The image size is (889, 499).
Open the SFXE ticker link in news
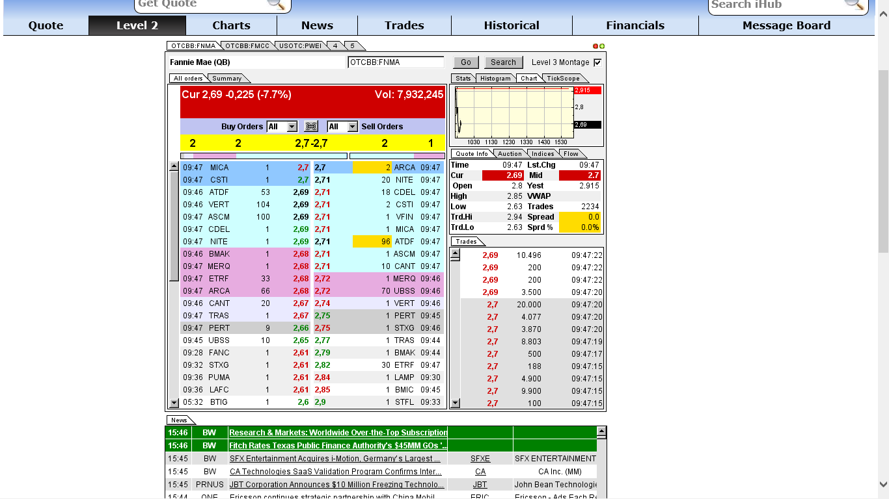[480, 458]
